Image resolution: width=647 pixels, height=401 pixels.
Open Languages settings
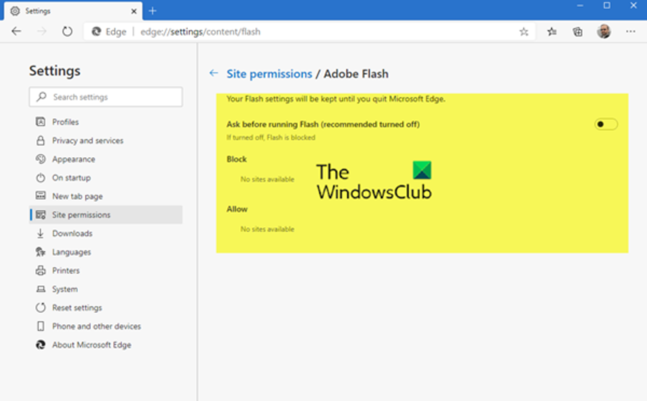pyautogui.click(x=106, y=252)
